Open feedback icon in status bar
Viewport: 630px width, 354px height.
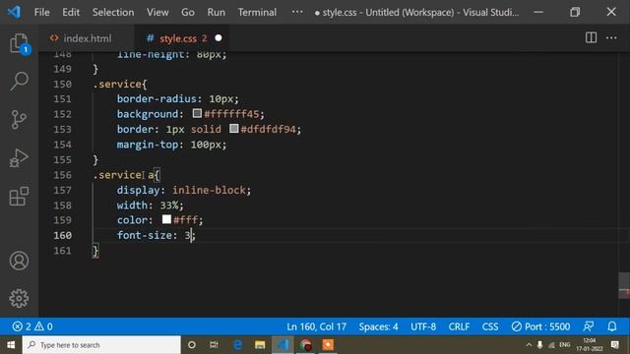tap(589, 326)
